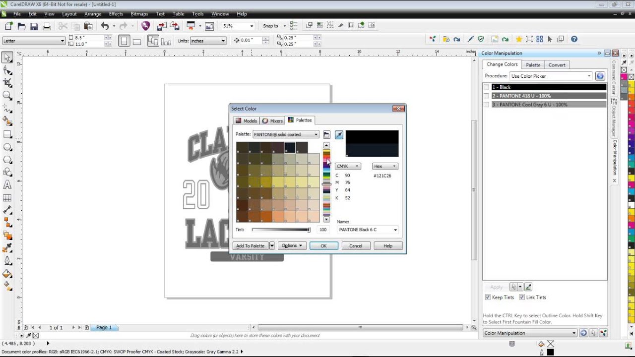Check the box for 1 - Black
Image resolution: width=635 pixels, height=357 pixels.
(487, 87)
